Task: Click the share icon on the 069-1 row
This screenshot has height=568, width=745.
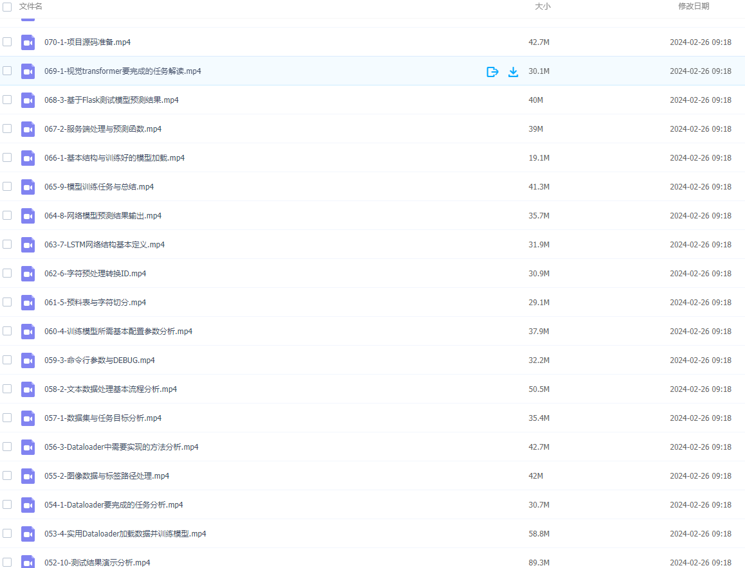Action: click(492, 71)
